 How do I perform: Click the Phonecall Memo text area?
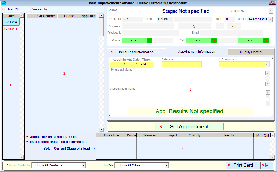click(187, 79)
